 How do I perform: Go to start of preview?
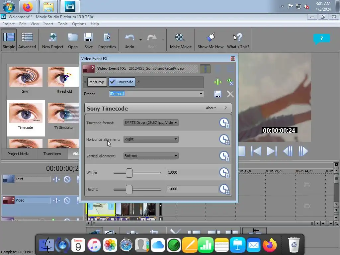click(x=256, y=151)
